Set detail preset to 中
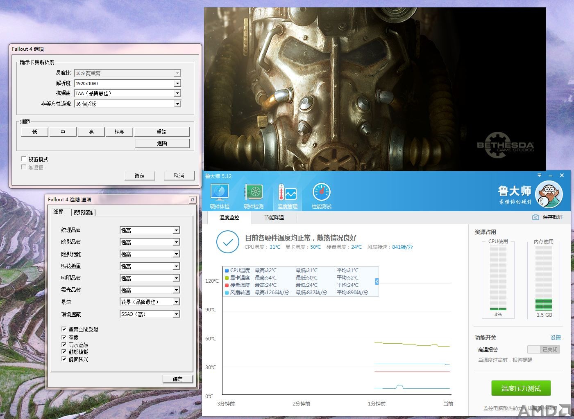Image resolution: width=574 pixels, height=419 pixels. pyautogui.click(x=63, y=132)
